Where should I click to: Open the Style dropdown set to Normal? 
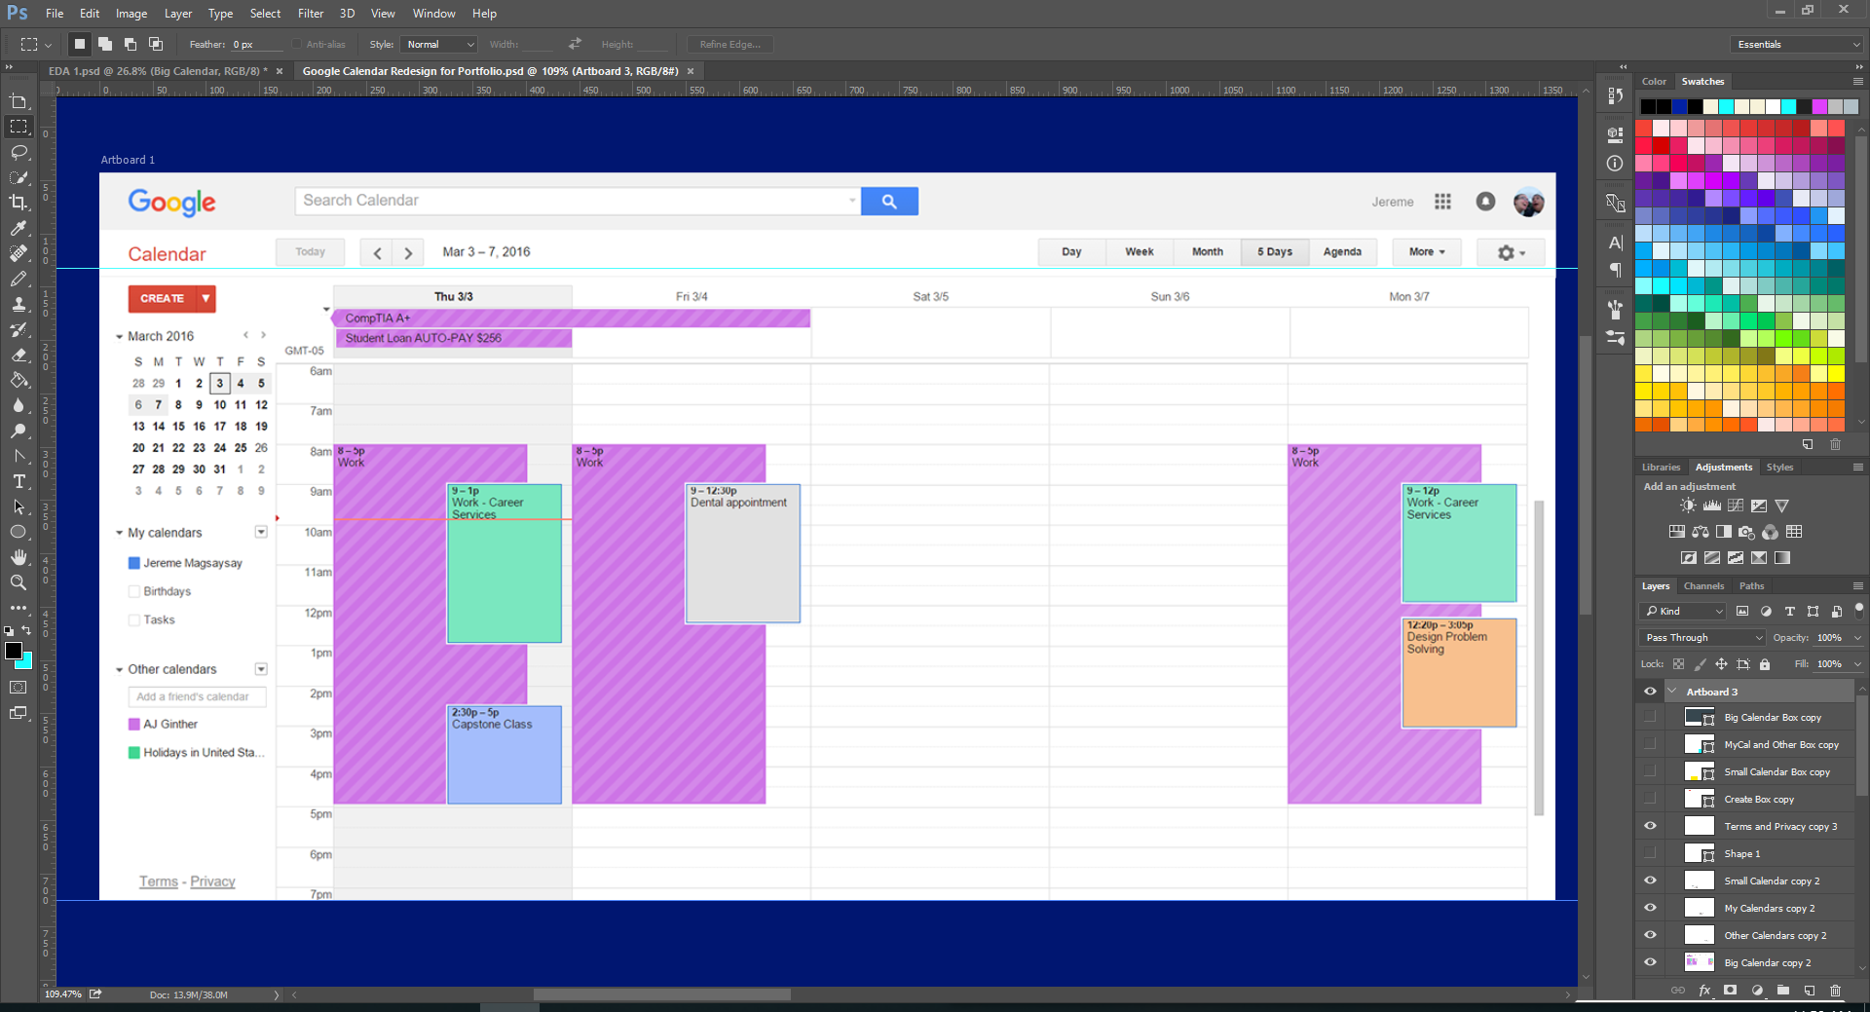coord(439,44)
